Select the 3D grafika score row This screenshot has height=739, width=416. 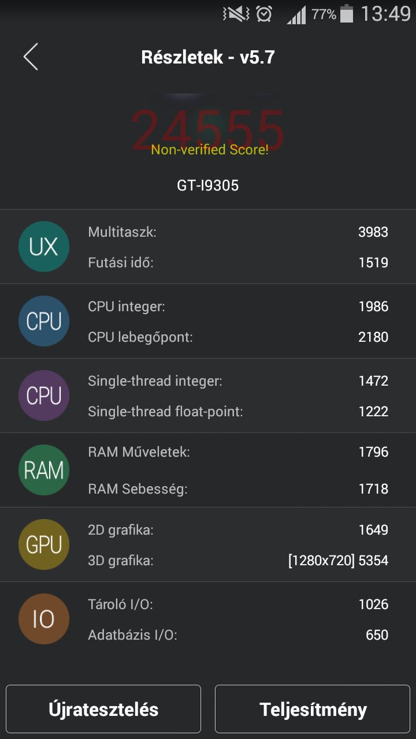238,560
